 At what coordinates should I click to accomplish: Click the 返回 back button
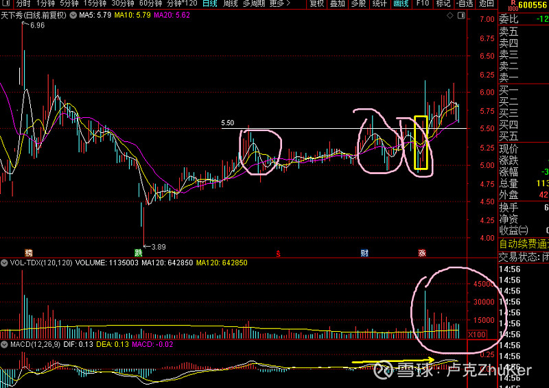point(487,3)
